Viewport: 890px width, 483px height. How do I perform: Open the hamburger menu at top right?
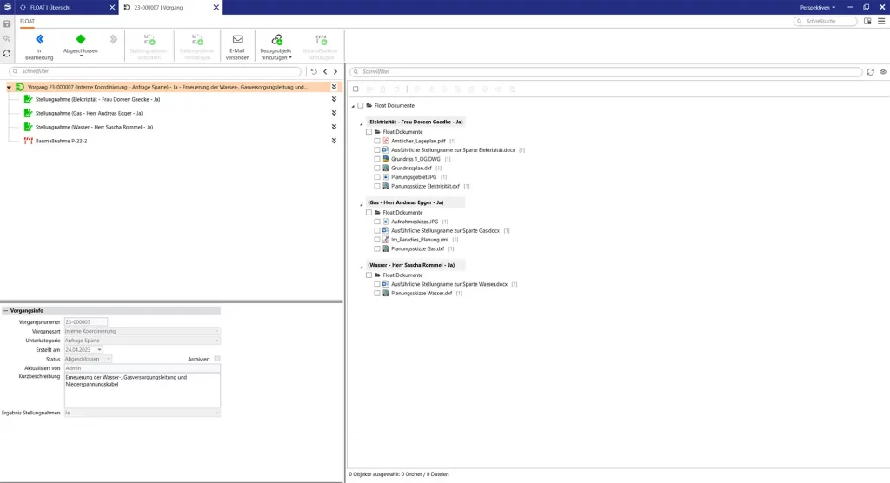pyautogui.click(x=881, y=21)
